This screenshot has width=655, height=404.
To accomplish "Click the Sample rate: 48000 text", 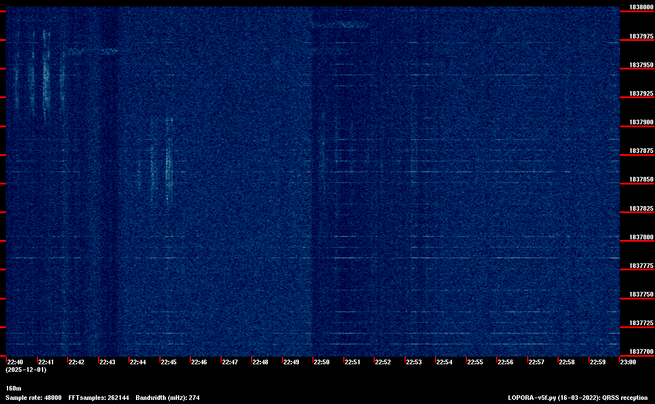I will pyautogui.click(x=33, y=398).
